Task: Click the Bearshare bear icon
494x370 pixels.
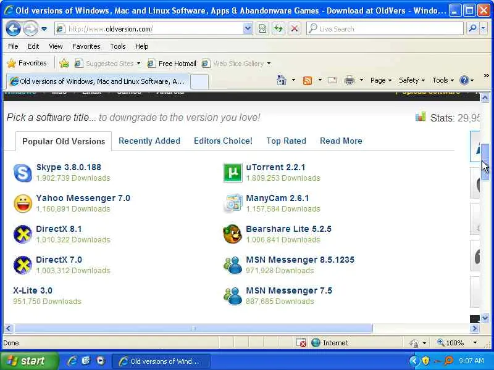Action: tap(233, 234)
